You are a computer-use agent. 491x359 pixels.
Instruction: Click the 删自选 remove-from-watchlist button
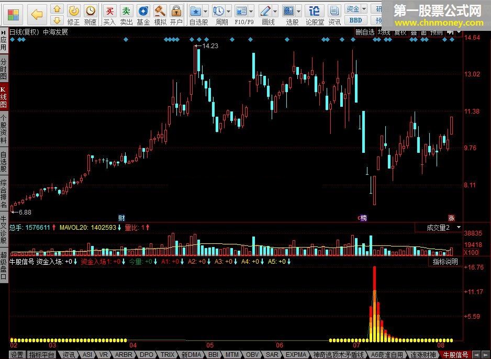click(365, 32)
